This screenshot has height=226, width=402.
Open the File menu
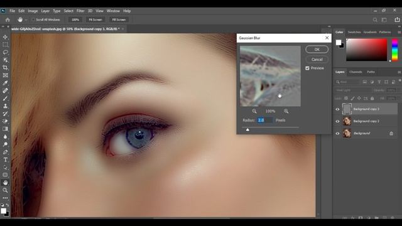(x=12, y=11)
